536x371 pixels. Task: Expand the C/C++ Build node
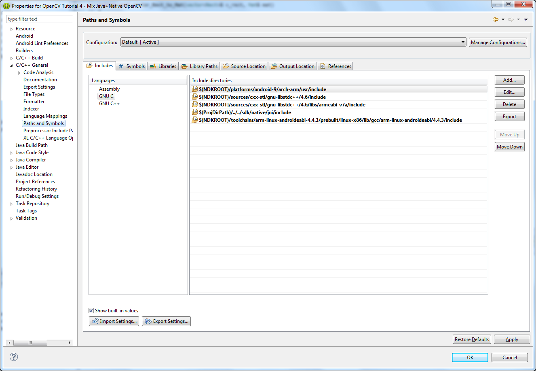(11, 58)
